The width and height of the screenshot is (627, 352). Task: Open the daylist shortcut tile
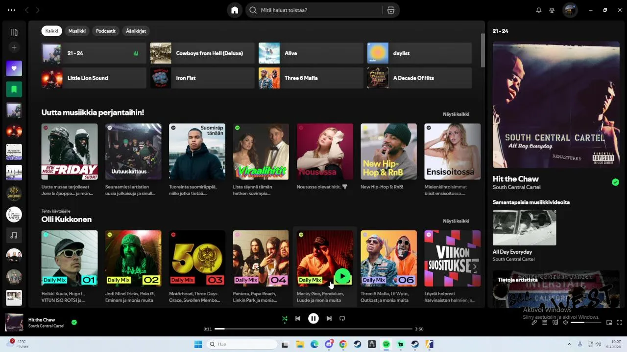coord(419,53)
